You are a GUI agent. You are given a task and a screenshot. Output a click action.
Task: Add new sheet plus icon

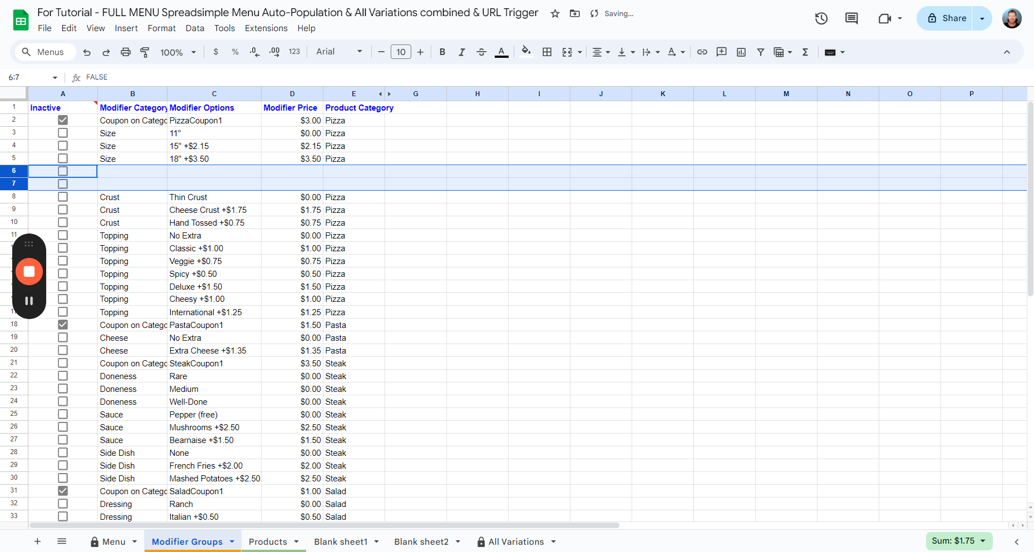point(37,541)
